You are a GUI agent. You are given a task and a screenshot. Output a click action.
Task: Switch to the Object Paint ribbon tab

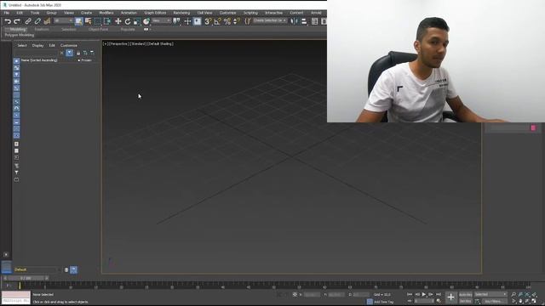[x=99, y=30]
